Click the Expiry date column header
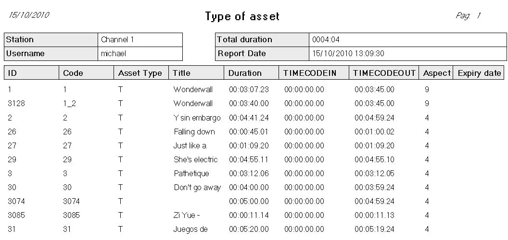The image size is (508, 240). [479, 73]
